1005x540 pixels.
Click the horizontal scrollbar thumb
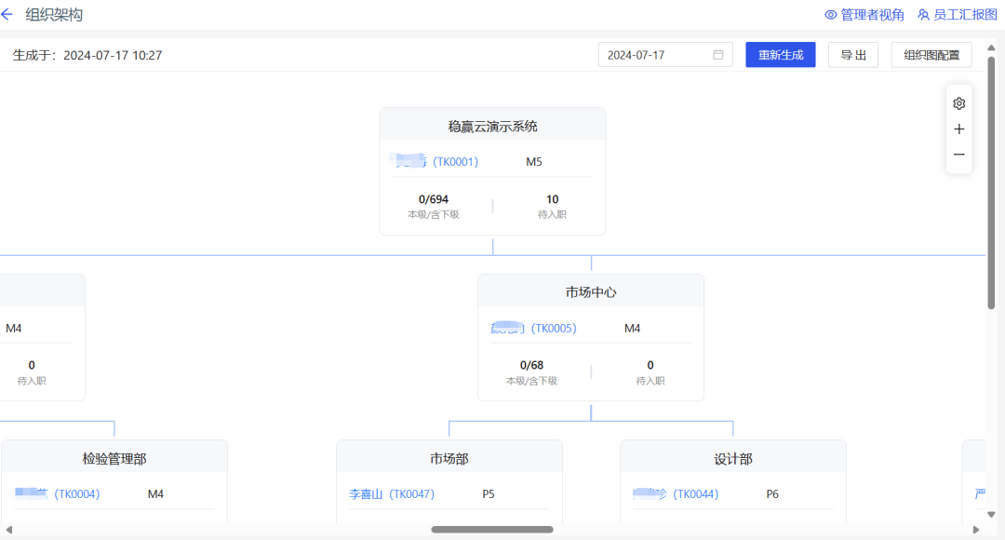click(491, 530)
